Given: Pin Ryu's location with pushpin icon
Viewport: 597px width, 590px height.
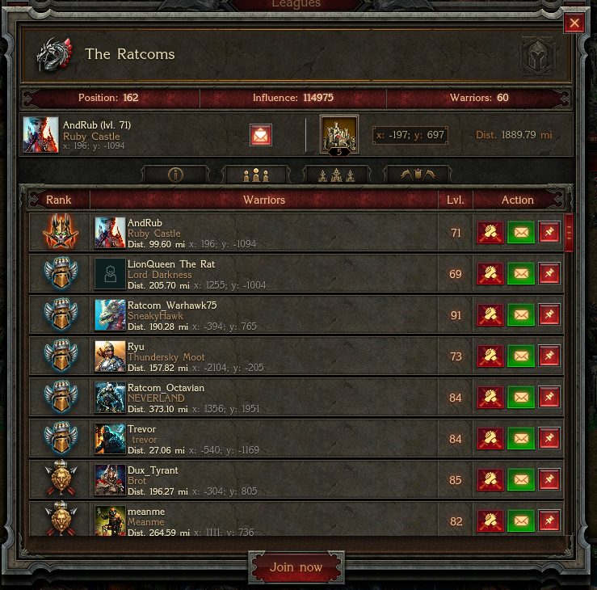Looking at the screenshot, I should [x=549, y=356].
